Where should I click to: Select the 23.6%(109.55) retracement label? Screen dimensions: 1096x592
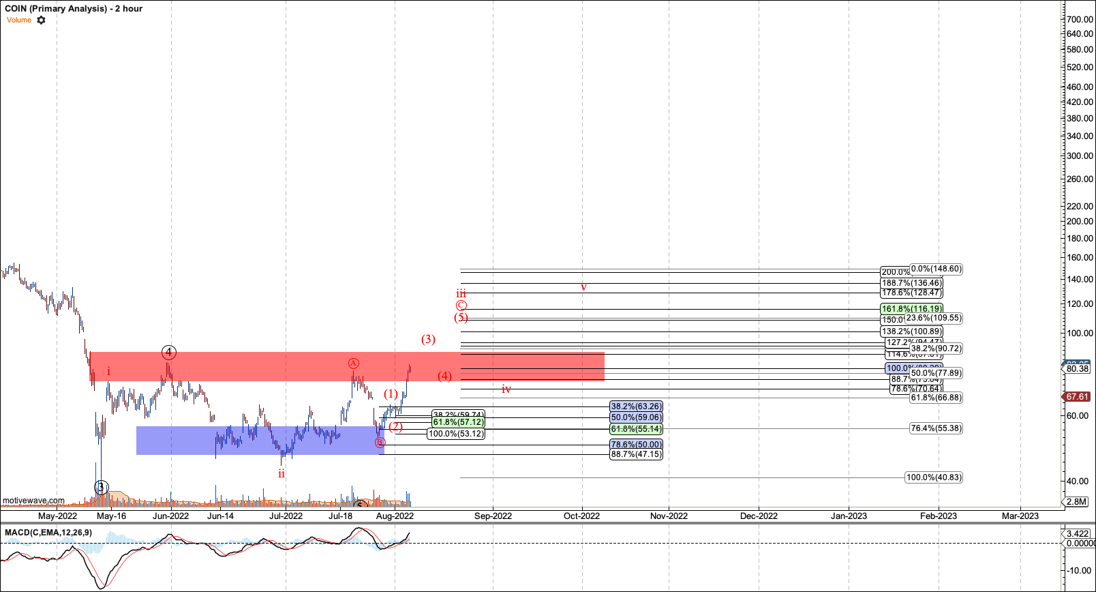[x=934, y=318]
